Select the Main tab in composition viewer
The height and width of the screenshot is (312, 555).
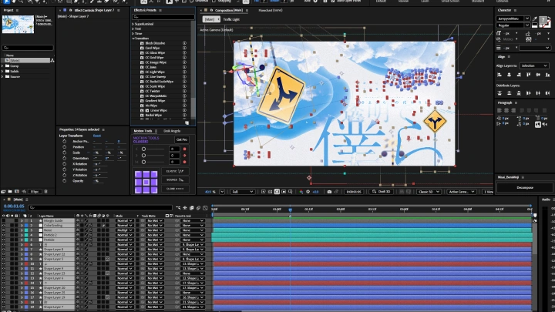coord(211,19)
